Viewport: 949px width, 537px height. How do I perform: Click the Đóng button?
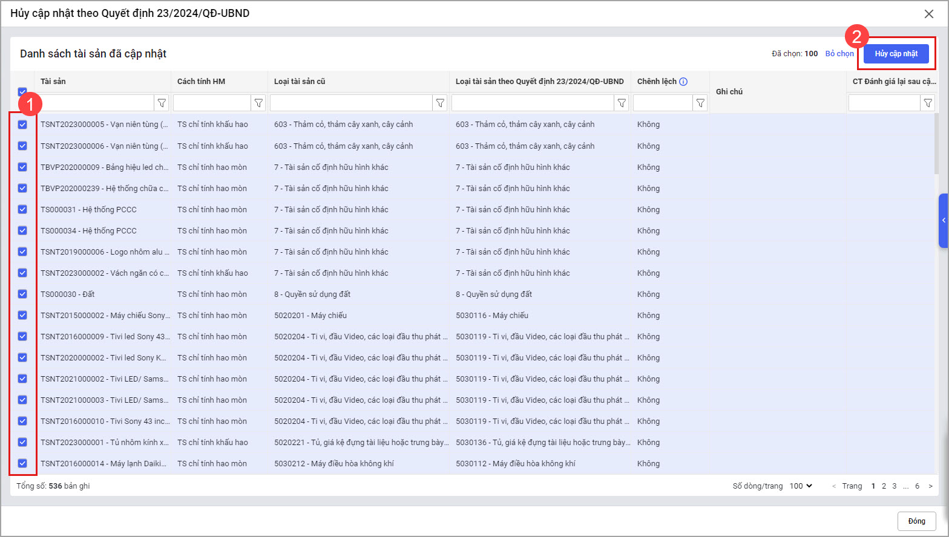(x=916, y=521)
